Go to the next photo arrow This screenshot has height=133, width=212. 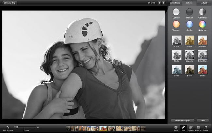tap(163, 3)
